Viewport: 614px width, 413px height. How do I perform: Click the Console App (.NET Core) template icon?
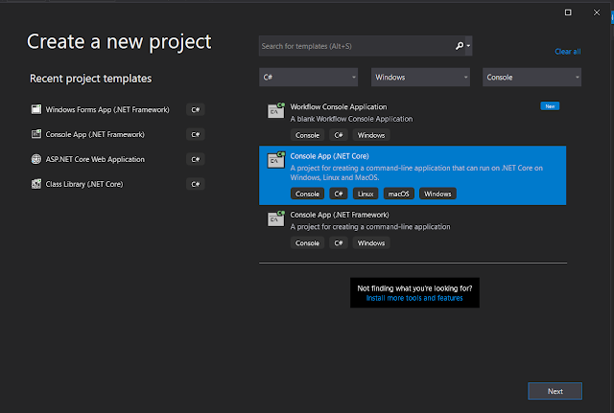point(276,160)
